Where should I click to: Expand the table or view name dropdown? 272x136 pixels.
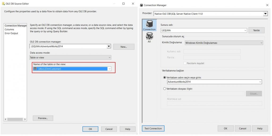(x=109, y=69)
